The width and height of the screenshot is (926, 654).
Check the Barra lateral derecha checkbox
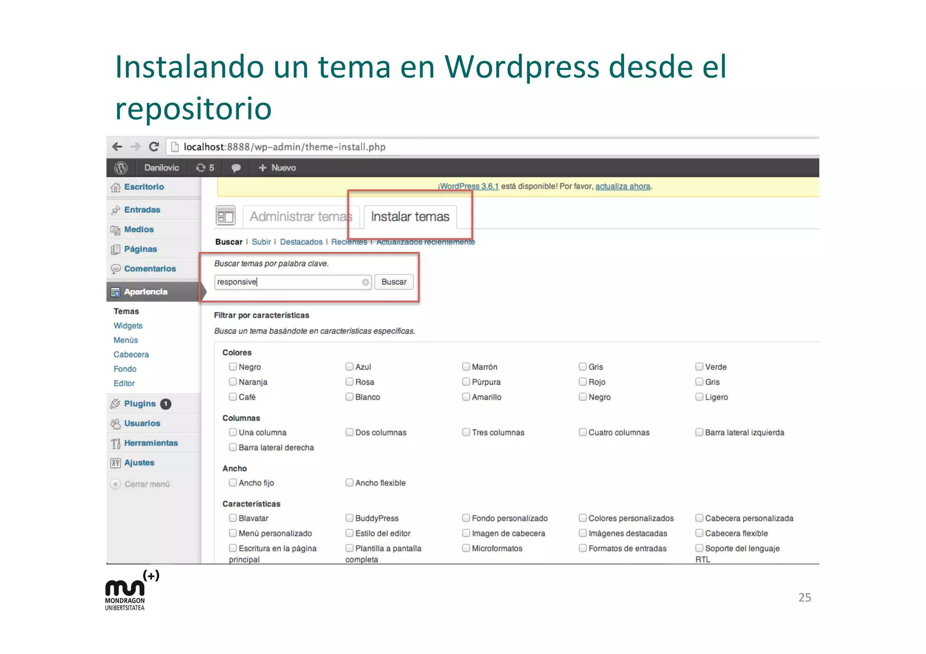click(233, 447)
